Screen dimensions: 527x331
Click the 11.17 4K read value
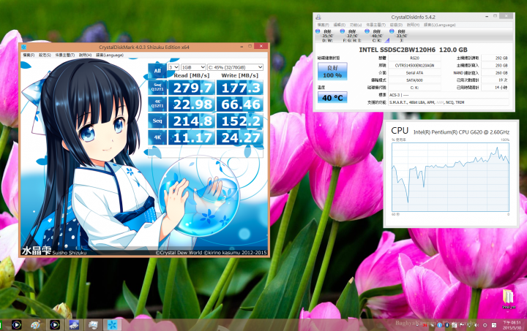[x=192, y=137]
